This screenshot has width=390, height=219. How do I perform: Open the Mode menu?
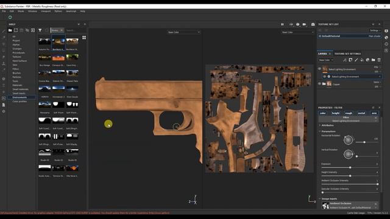21,11
